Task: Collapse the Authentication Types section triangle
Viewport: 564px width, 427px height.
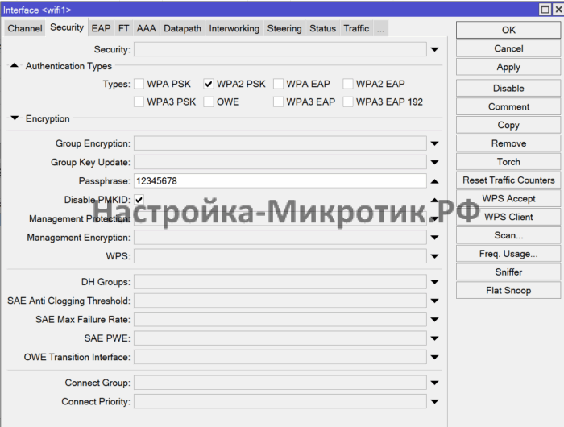Action: click(15, 66)
